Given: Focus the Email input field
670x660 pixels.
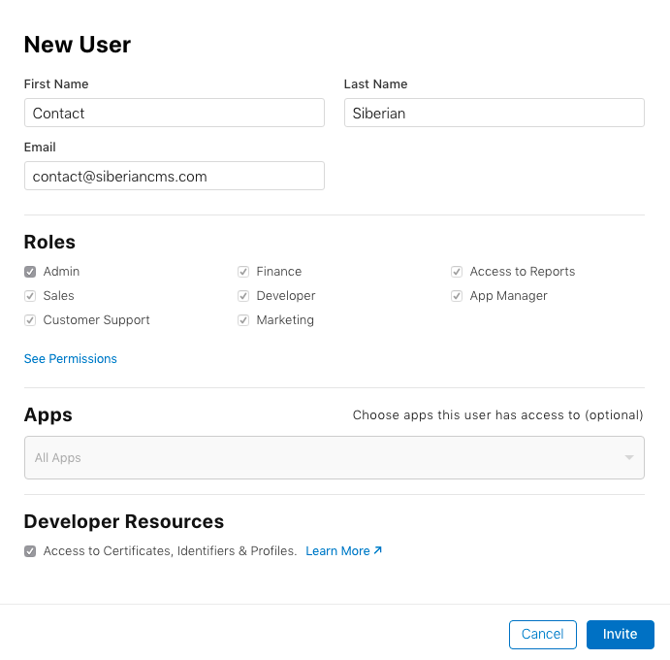Looking at the screenshot, I should click(x=175, y=176).
